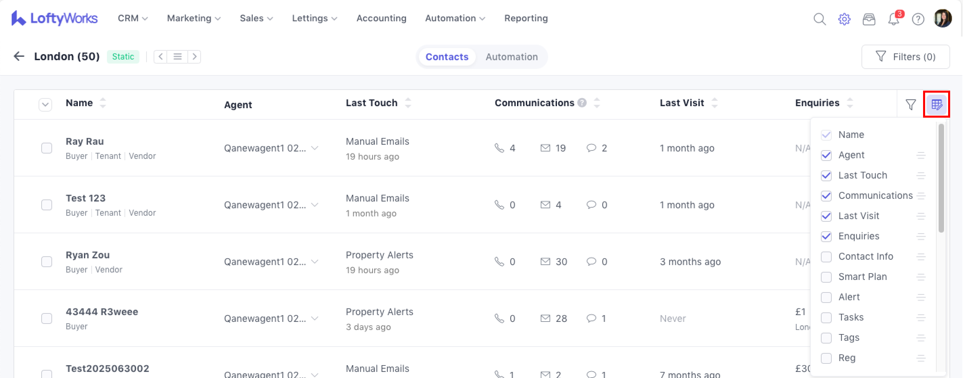963x378 pixels.
Task: Select the Ray Rau row checkbox
Action: [x=47, y=148]
